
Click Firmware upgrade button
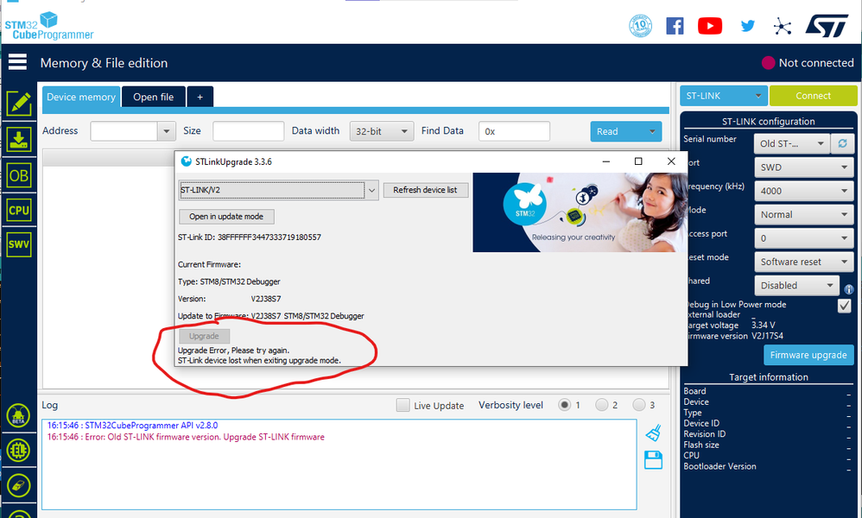tap(808, 355)
